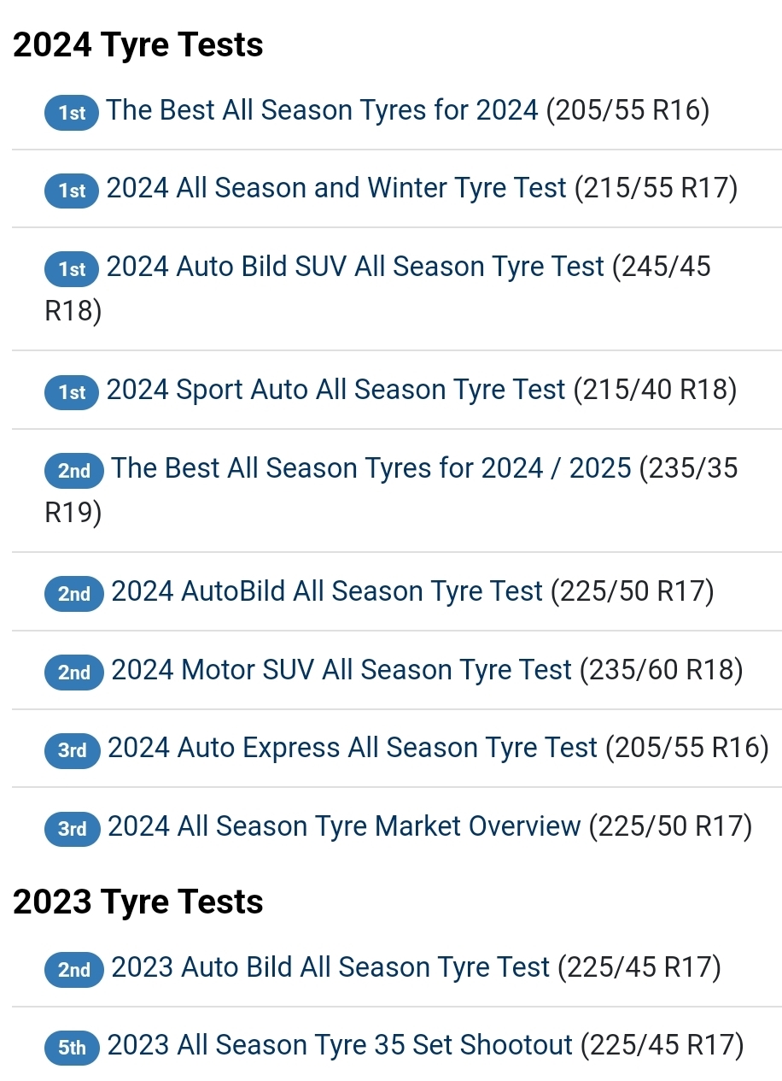Image resolution: width=782 pixels, height=1081 pixels.
Task: Click the 3rd badge beside Auto Express test
Action: (73, 751)
